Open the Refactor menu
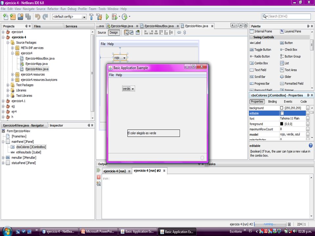315x236 pixels. tap(53, 9)
